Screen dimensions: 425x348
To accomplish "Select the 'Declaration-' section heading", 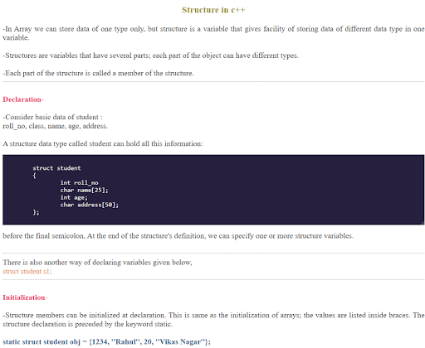I will (23, 99).
